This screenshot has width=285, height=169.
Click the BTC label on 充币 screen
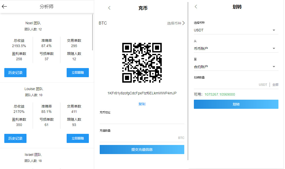[x=103, y=23]
